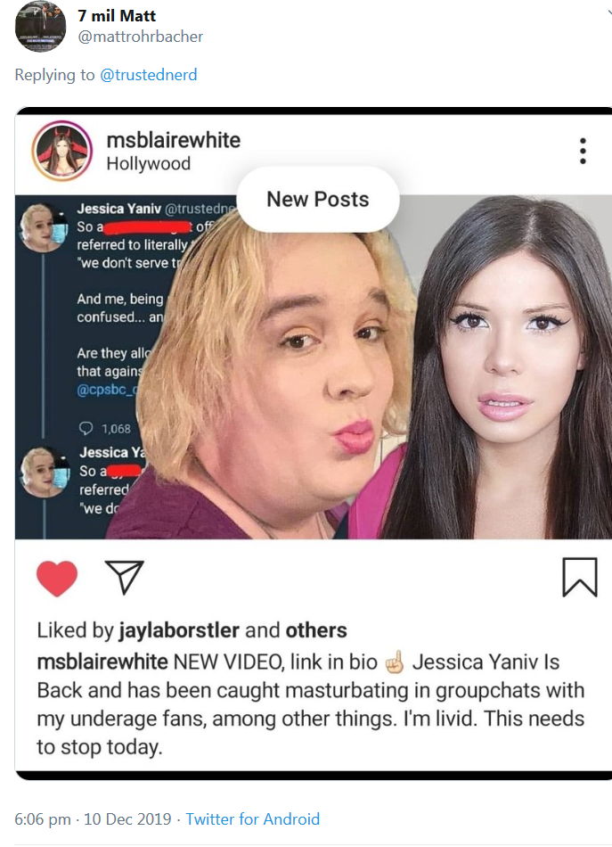
Task: Open the 6:06 pm timestamp link
Action: (93, 818)
